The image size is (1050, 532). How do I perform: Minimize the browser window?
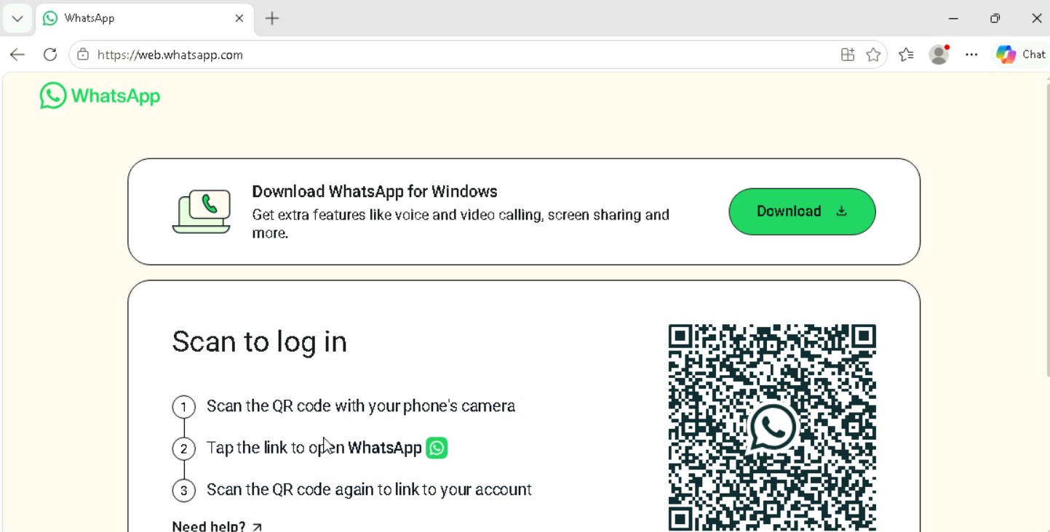tap(953, 18)
